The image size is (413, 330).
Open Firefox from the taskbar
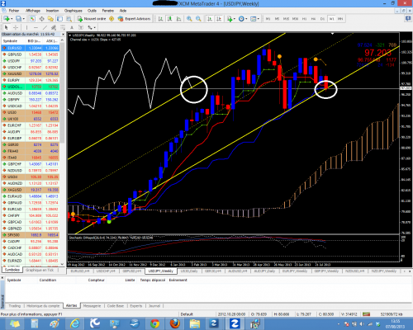[x=174, y=323]
